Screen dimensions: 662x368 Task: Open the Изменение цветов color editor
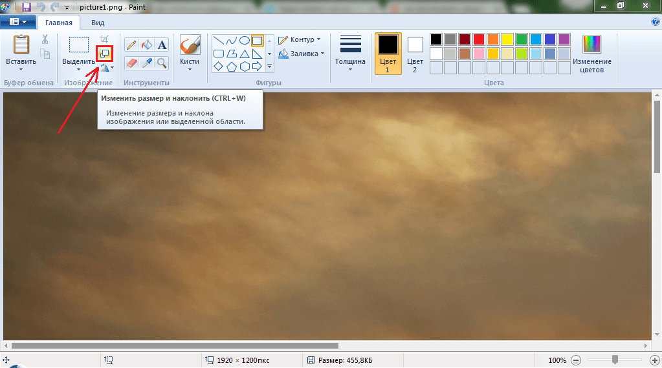[591, 54]
